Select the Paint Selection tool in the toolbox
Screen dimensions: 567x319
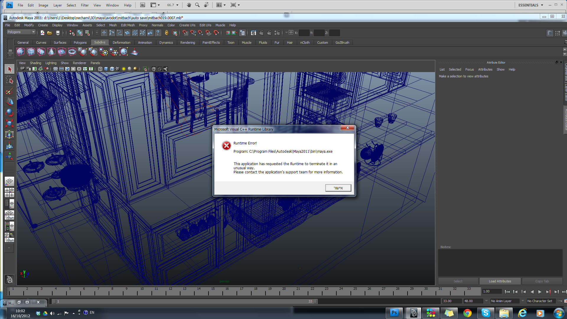9,91
